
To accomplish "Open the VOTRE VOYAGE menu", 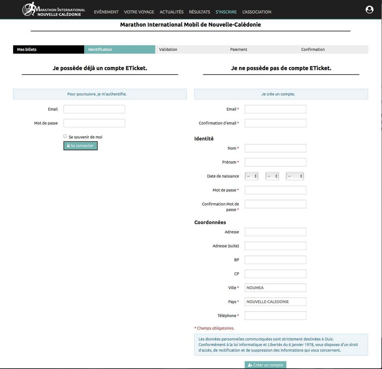I will click(x=139, y=12).
